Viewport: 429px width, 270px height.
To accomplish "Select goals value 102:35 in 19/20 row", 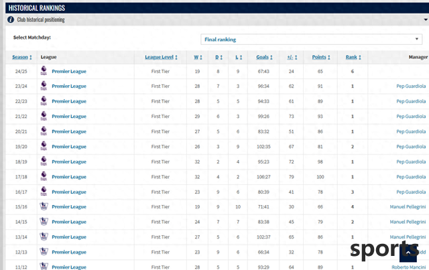I will 263,147.
